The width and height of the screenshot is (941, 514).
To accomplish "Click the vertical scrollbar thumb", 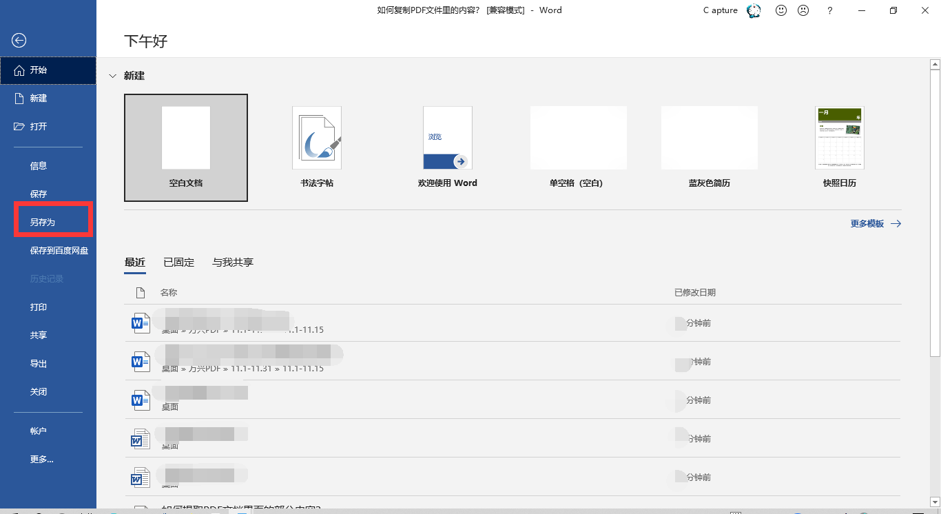I will [x=935, y=213].
